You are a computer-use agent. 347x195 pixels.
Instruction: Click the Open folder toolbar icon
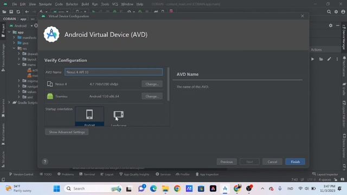click(4, 12)
